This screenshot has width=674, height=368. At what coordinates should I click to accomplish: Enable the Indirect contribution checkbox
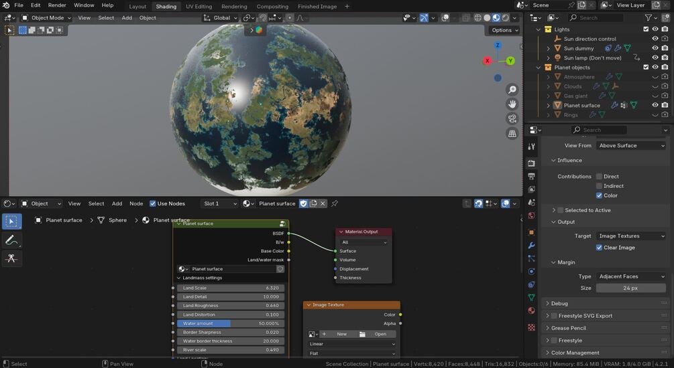click(x=599, y=186)
